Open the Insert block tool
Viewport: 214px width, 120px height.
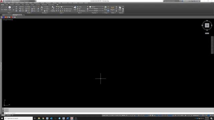pyautogui.click(x=75, y=8)
